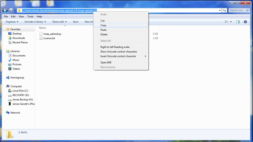Image resolution: width=253 pixels, height=142 pixels.
Task: Choose Delete from the context menu
Action: (121, 34)
